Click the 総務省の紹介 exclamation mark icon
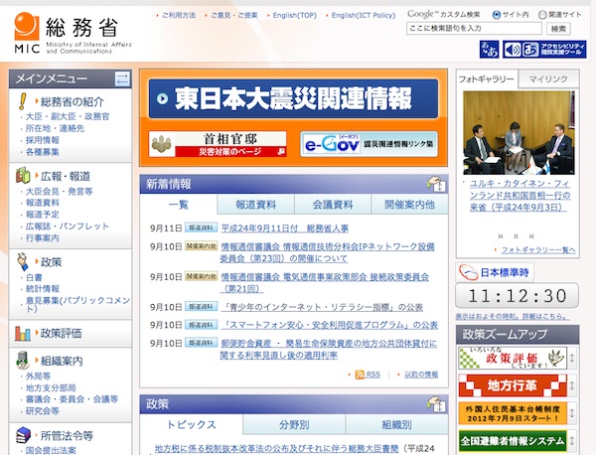The image size is (596, 455). [23, 102]
